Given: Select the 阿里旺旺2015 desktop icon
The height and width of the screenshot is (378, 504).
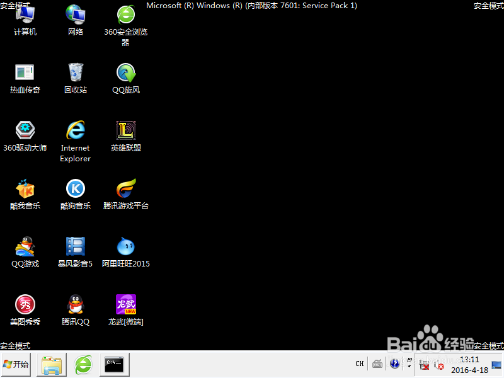Looking at the screenshot, I should 125,253.
